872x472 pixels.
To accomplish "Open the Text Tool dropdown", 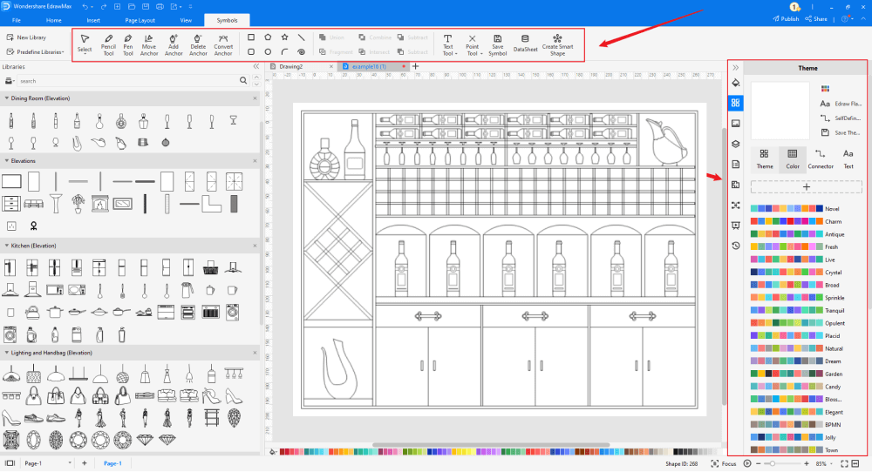I will click(448, 44).
